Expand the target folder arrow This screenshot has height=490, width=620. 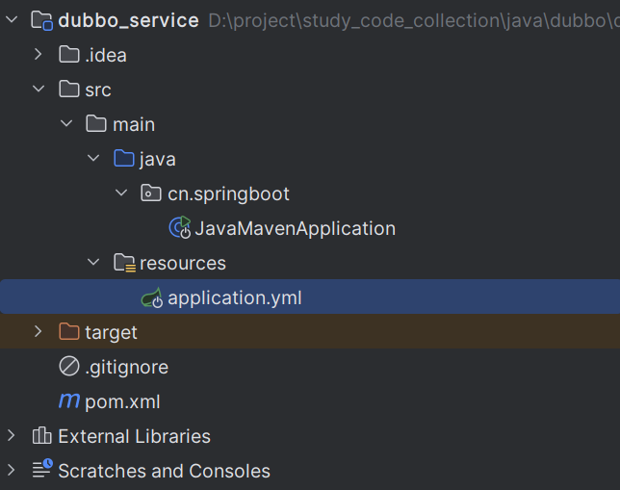(x=39, y=332)
